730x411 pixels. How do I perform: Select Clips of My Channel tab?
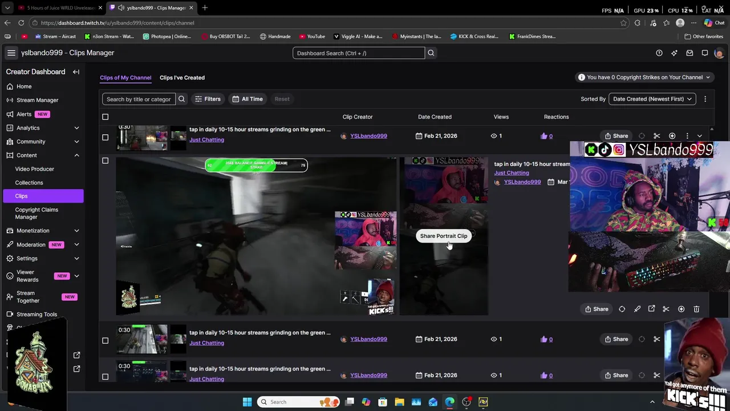pos(125,78)
